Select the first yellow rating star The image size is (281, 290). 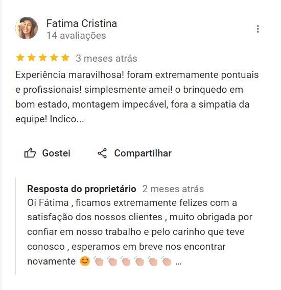click(20, 58)
